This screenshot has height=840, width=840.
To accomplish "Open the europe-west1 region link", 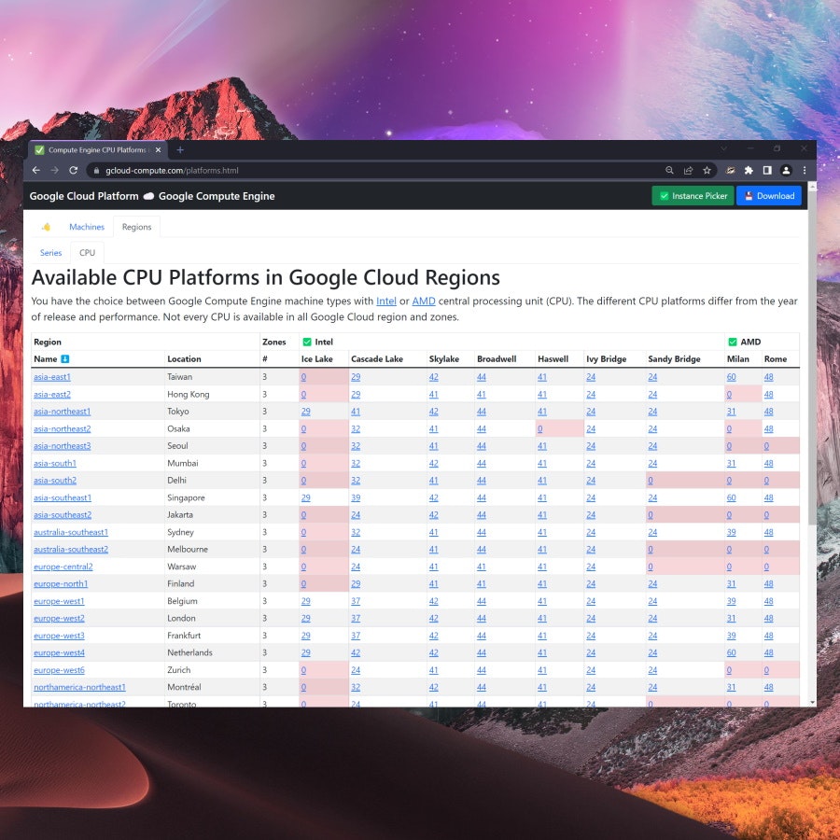I will [x=59, y=601].
